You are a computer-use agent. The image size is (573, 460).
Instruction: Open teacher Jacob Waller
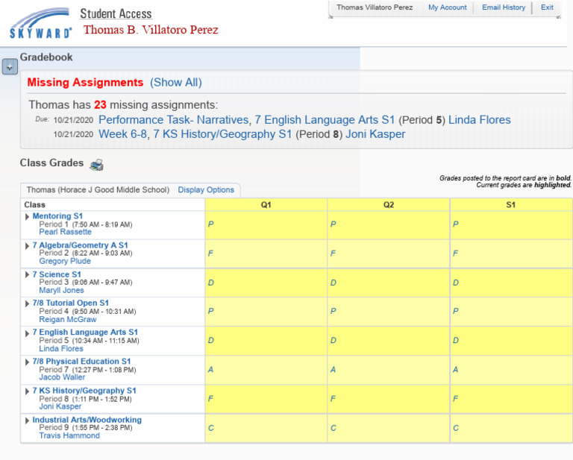tap(62, 377)
